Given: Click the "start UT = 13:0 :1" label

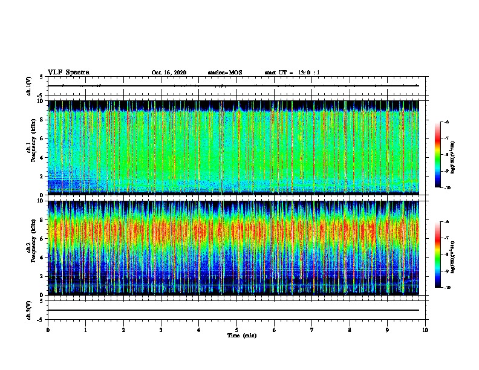Looking at the screenshot, I should click(292, 73).
